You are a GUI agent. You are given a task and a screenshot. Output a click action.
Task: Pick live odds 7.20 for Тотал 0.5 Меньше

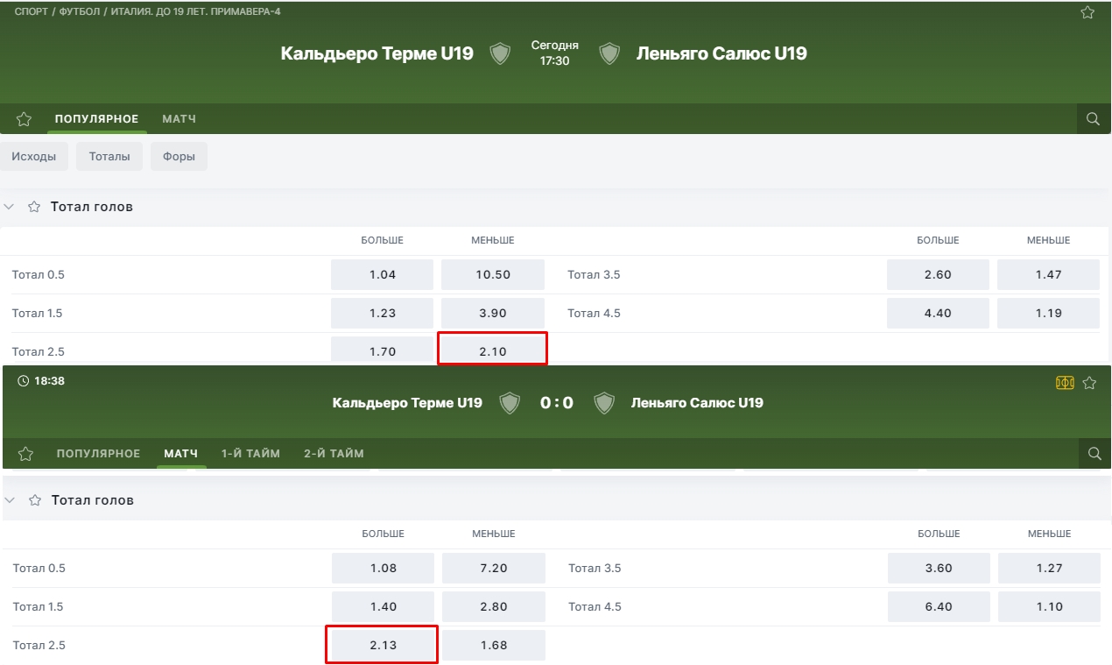(x=494, y=568)
